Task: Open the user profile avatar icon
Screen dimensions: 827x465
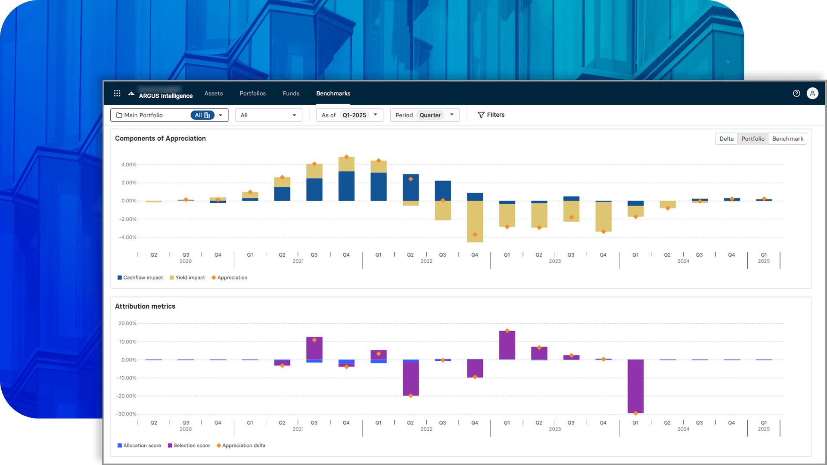Action: pos(812,93)
